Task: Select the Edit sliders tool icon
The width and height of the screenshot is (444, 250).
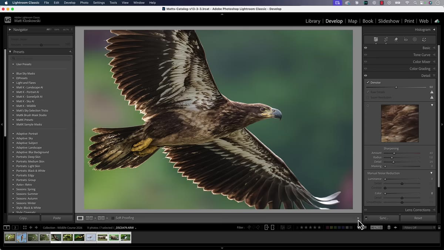Action: coord(376,39)
